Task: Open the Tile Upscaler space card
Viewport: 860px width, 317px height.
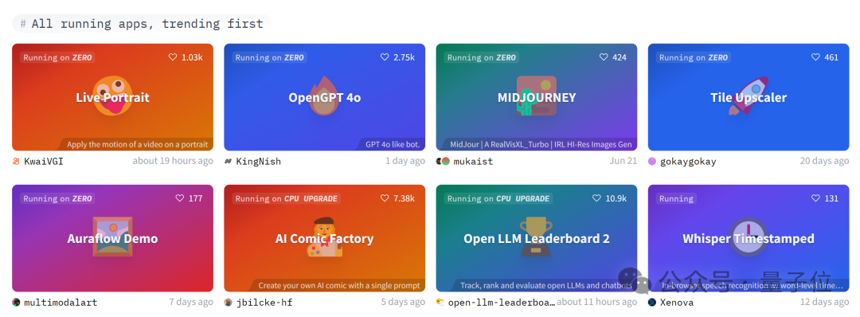Action: click(749, 97)
